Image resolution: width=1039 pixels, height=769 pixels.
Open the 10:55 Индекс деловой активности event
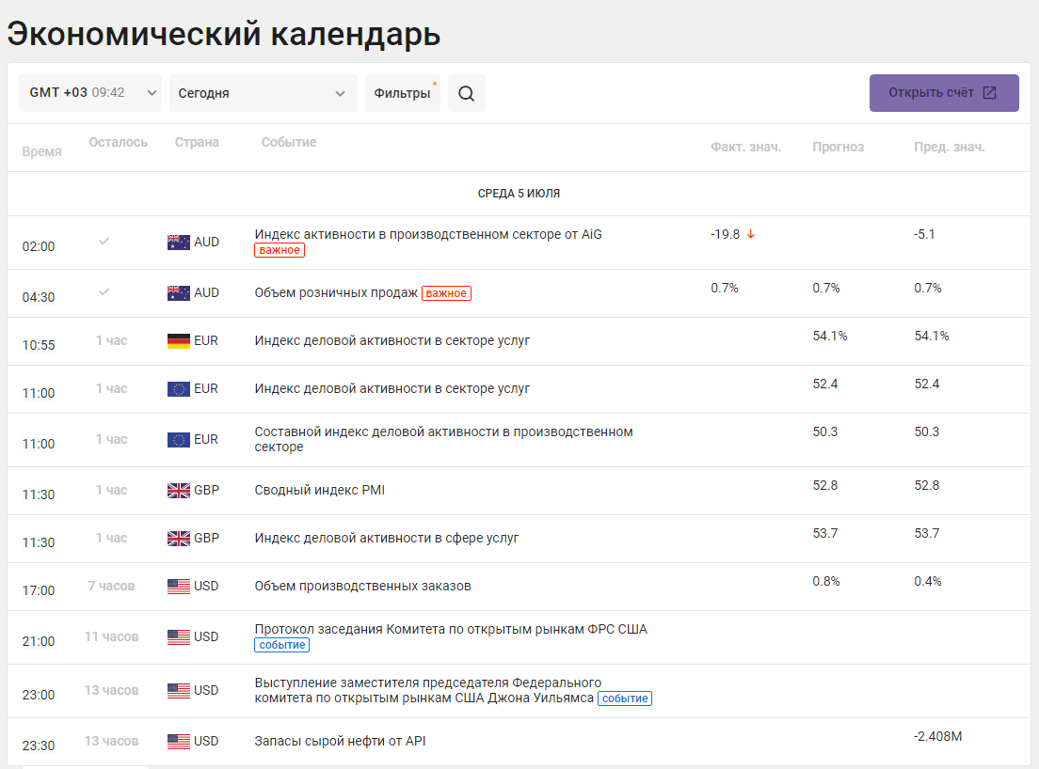[392, 341]
